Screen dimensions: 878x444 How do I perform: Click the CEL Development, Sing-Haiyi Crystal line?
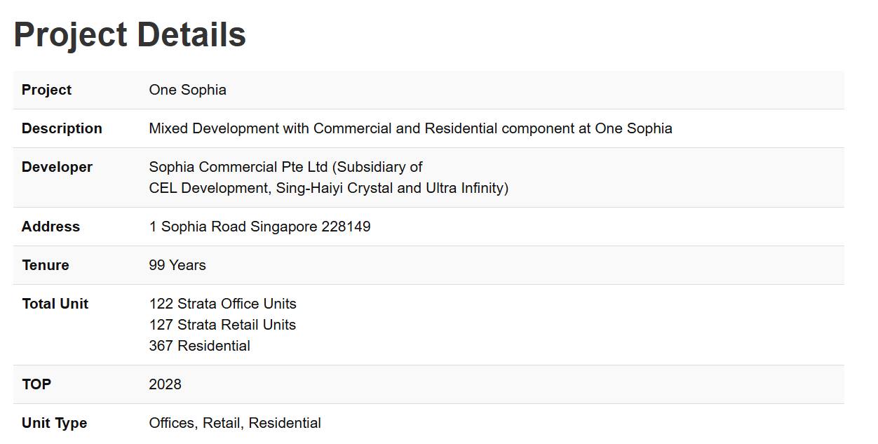click(x=328, y=188)
